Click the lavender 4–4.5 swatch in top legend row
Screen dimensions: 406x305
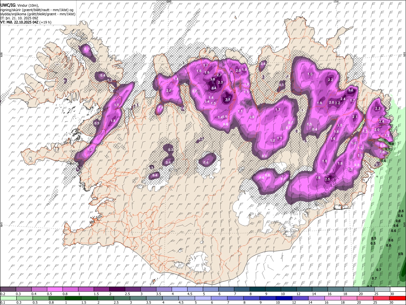(180, 289)
